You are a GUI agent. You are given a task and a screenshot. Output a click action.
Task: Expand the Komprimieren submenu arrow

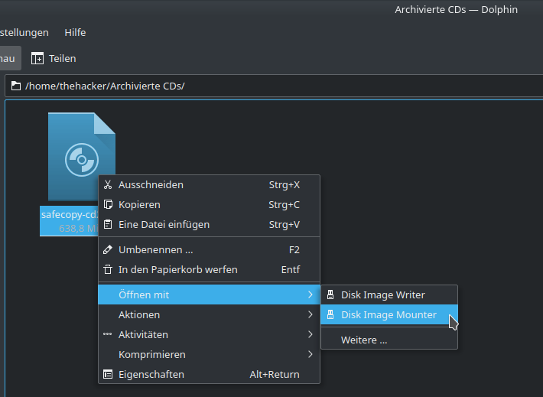pos(310,354)
